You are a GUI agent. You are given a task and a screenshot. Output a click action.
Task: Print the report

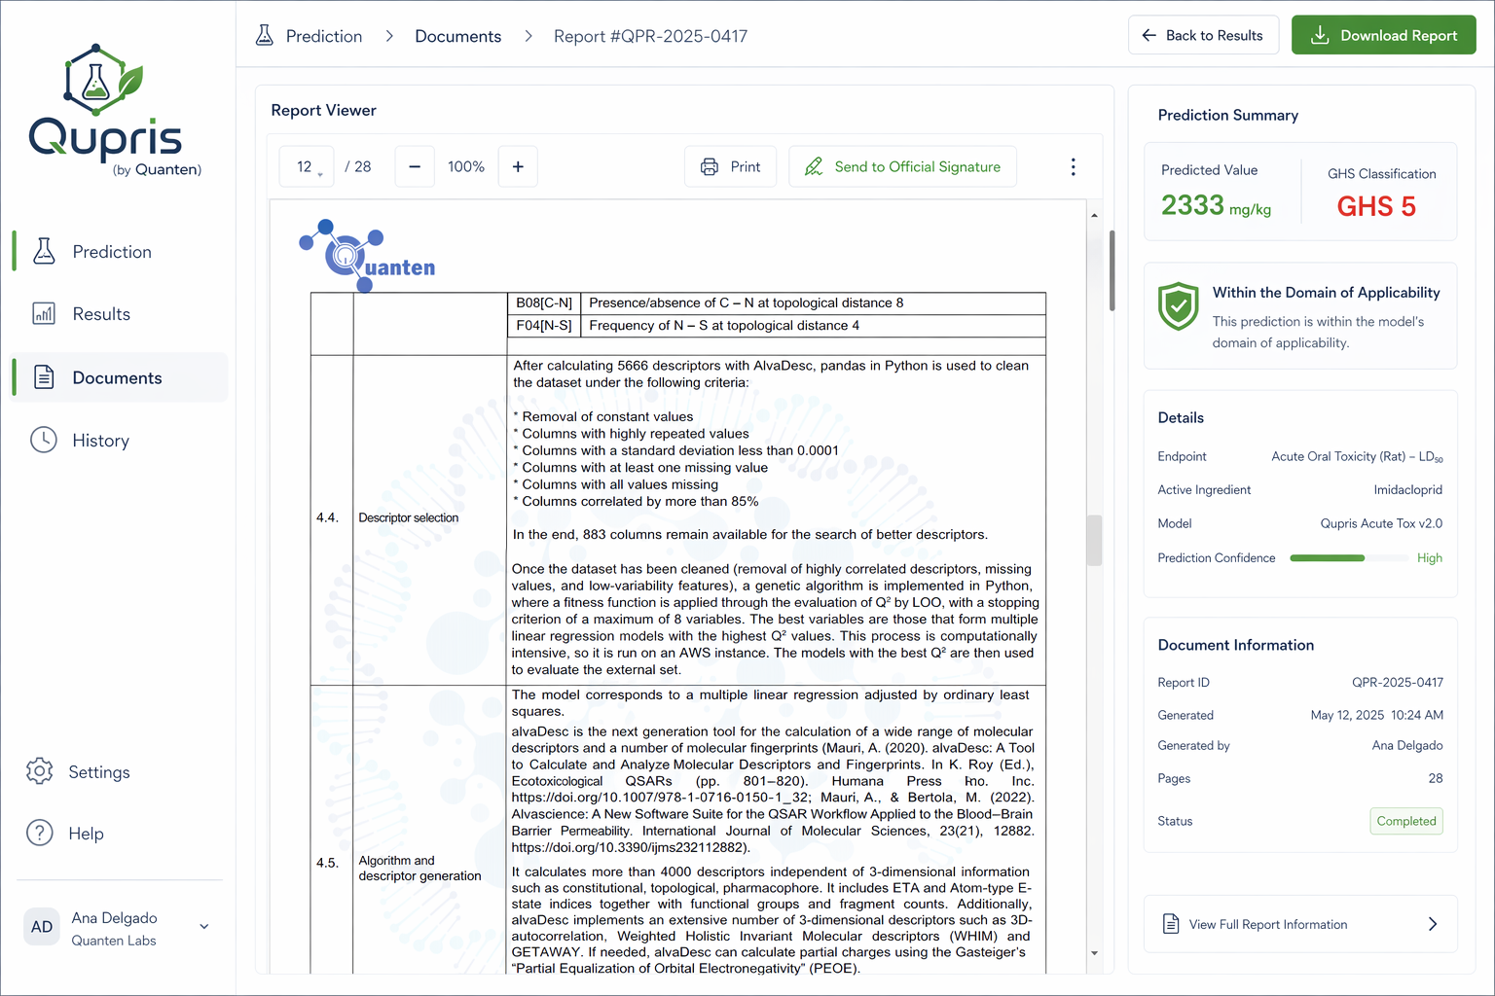(x=730, y=167)
